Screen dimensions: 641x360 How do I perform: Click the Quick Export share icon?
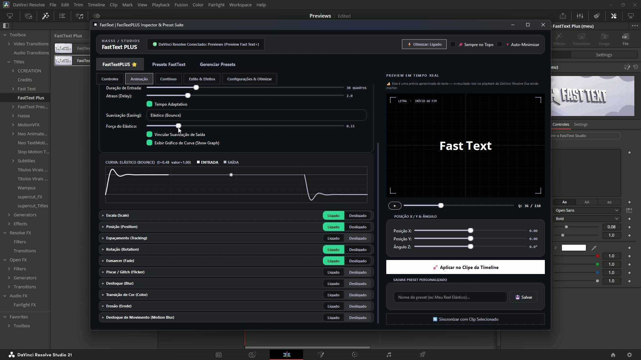point(563,16)
